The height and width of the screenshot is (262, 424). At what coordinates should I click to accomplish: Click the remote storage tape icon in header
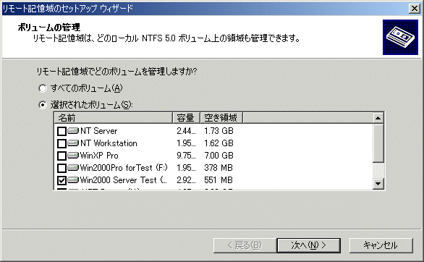400,37
